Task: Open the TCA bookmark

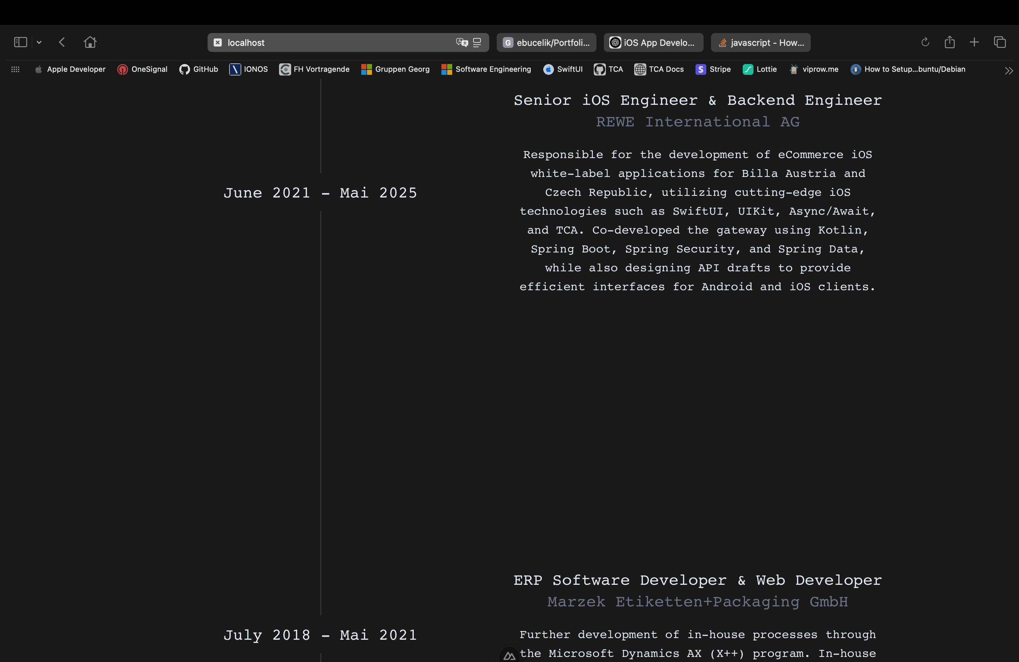Action: point(609,69)
